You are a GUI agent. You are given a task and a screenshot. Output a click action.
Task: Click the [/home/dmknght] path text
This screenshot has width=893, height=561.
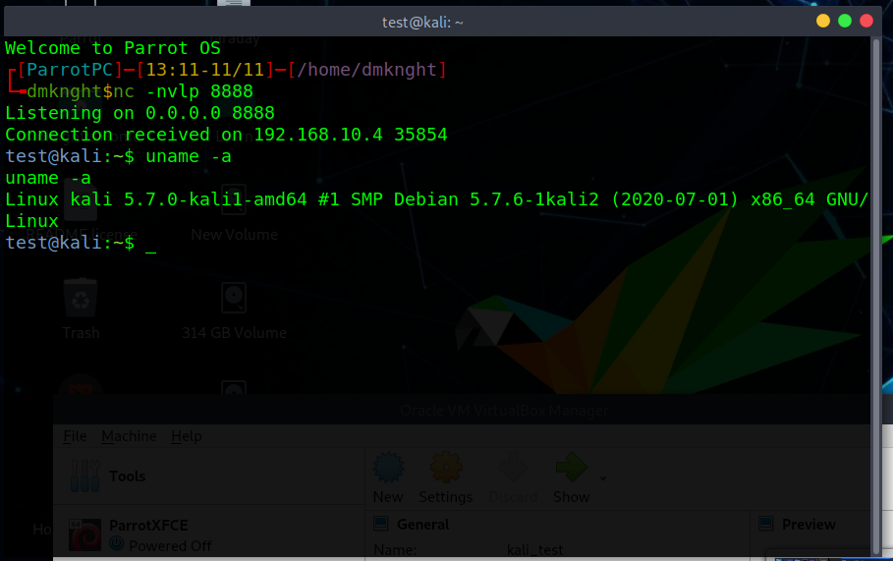point(367,70)
